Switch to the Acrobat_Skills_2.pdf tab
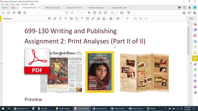The height and width of the screenshot is (111, 198). (119, 8)
